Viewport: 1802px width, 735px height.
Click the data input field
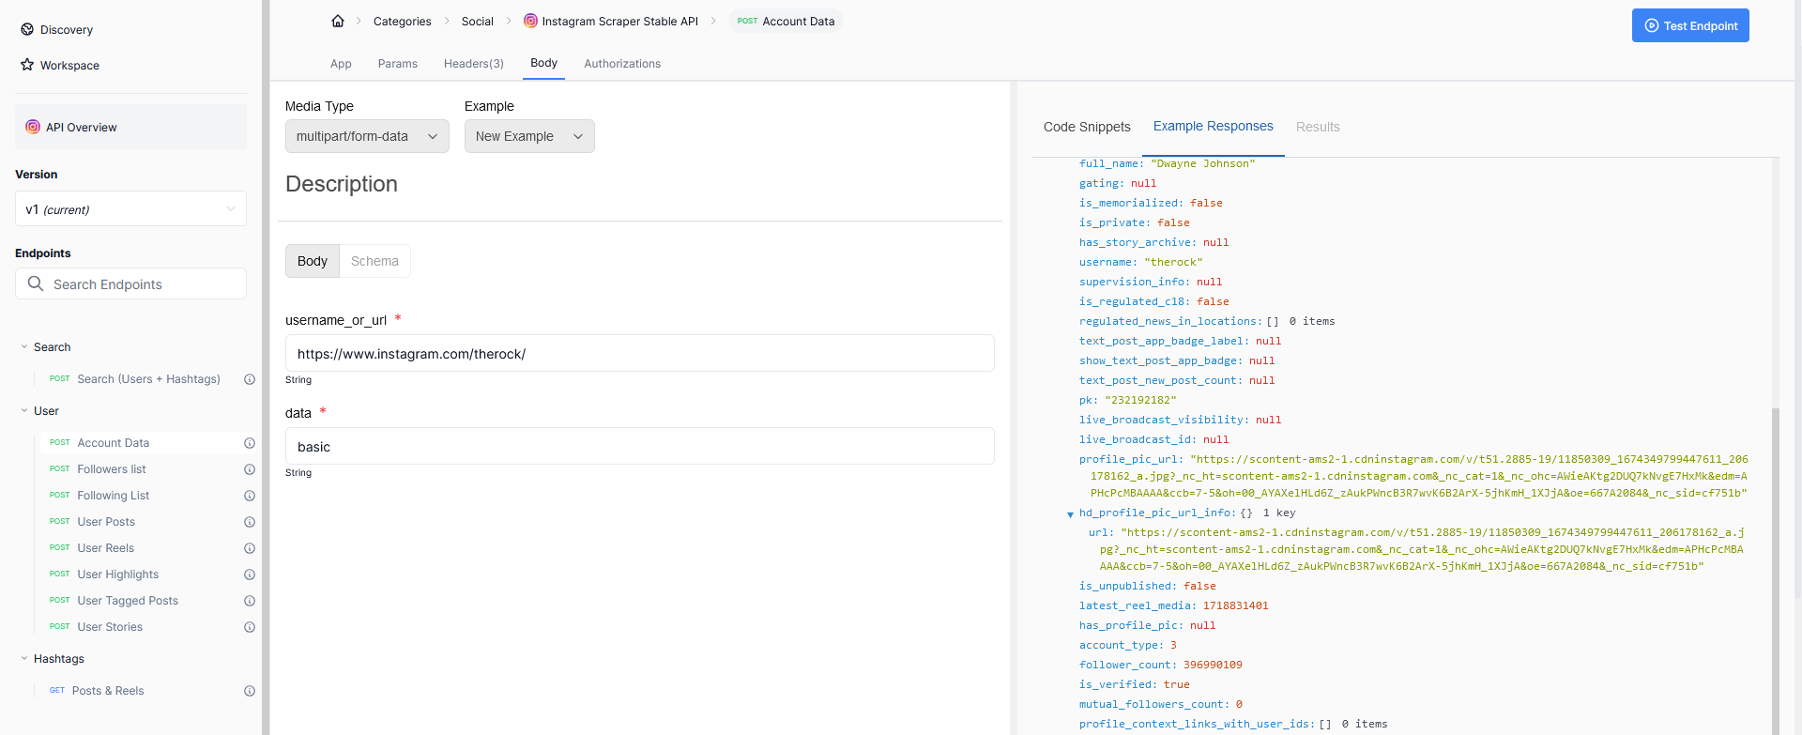point(640,446)
